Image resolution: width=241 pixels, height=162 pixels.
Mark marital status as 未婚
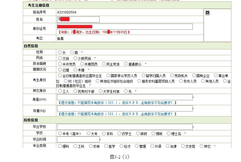(75, 70)
